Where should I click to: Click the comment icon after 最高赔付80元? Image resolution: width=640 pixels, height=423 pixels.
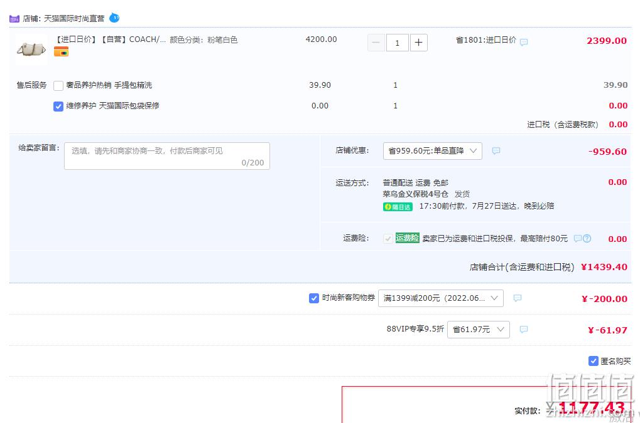(578, 239)
